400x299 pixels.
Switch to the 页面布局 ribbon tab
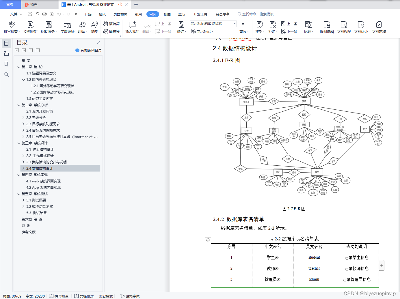click(120, 14)
